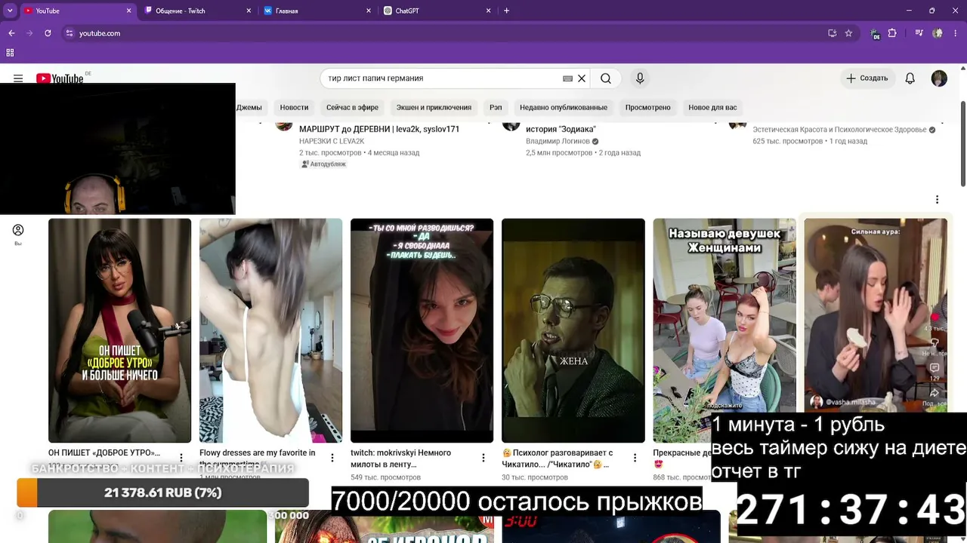Go to the YouTube home logo
The width and height of the screenshot is (967, 543).
tap(60, 78)
